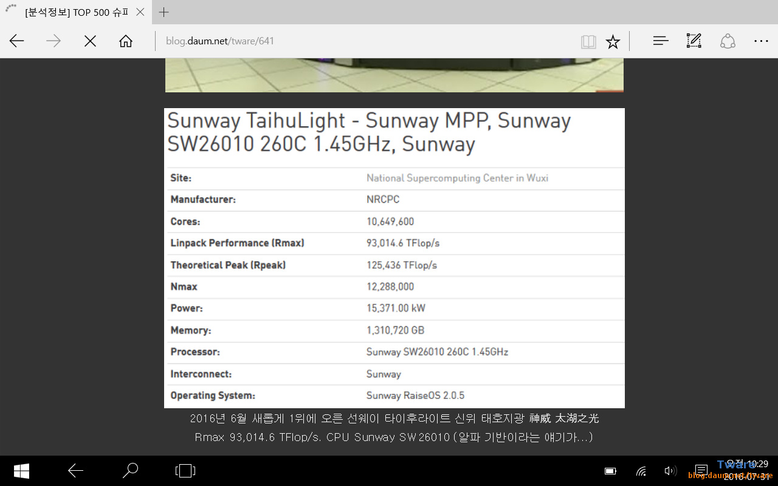Select the 10,649,600 cores value

tap(390, 222)
